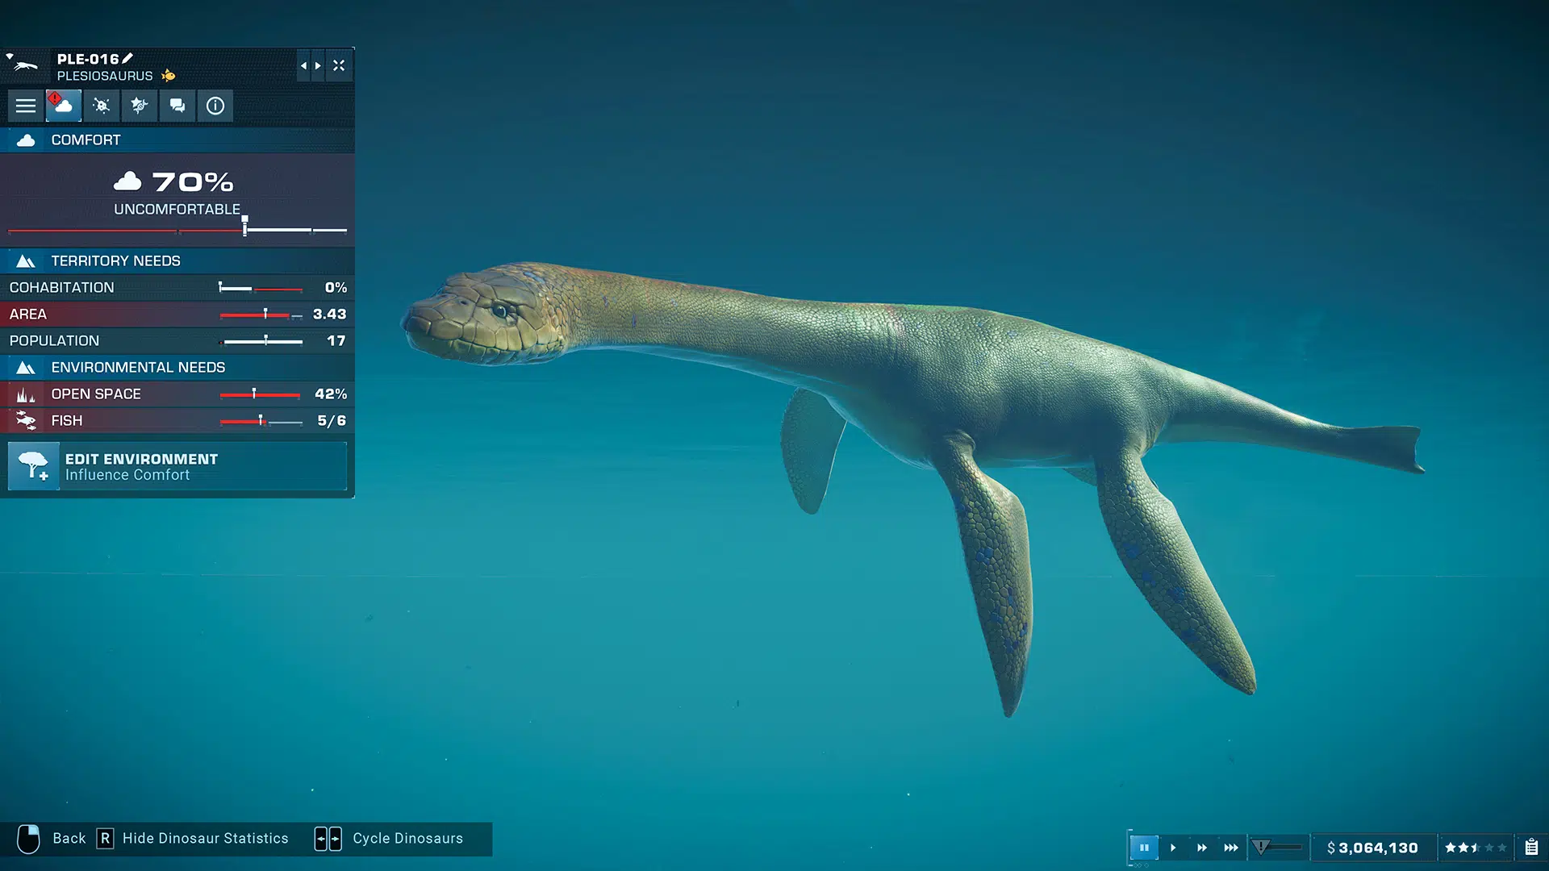The height and width of the screenshot is (871, 1549).
Task: Set game to triple fast-forward speed
Action: [1231, 848]
